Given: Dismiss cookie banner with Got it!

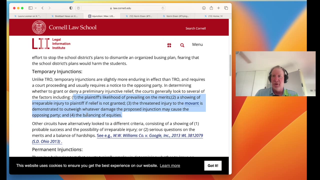Looking at the screenshot, I should [213, 165].
